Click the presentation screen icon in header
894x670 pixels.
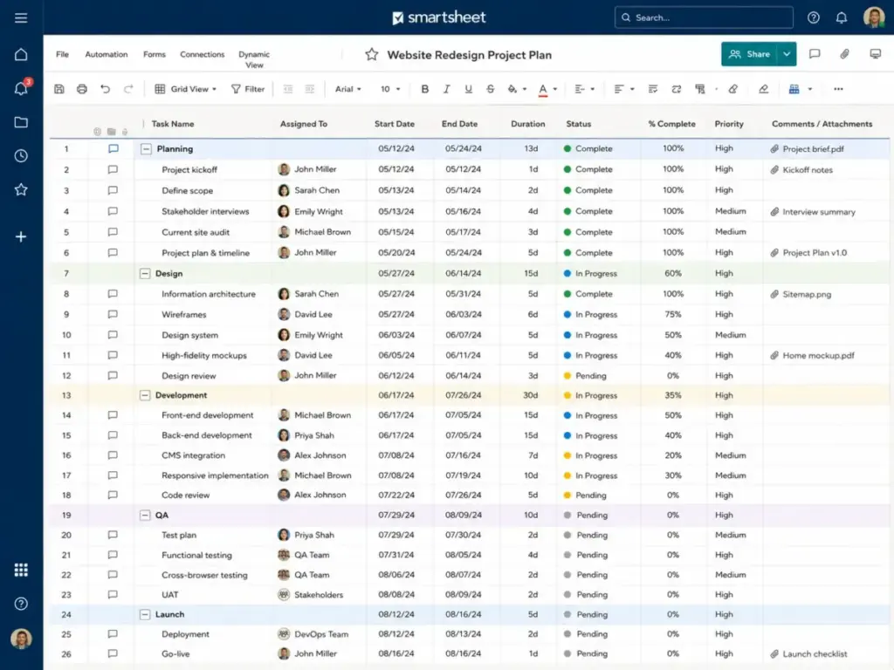point(875,54)
